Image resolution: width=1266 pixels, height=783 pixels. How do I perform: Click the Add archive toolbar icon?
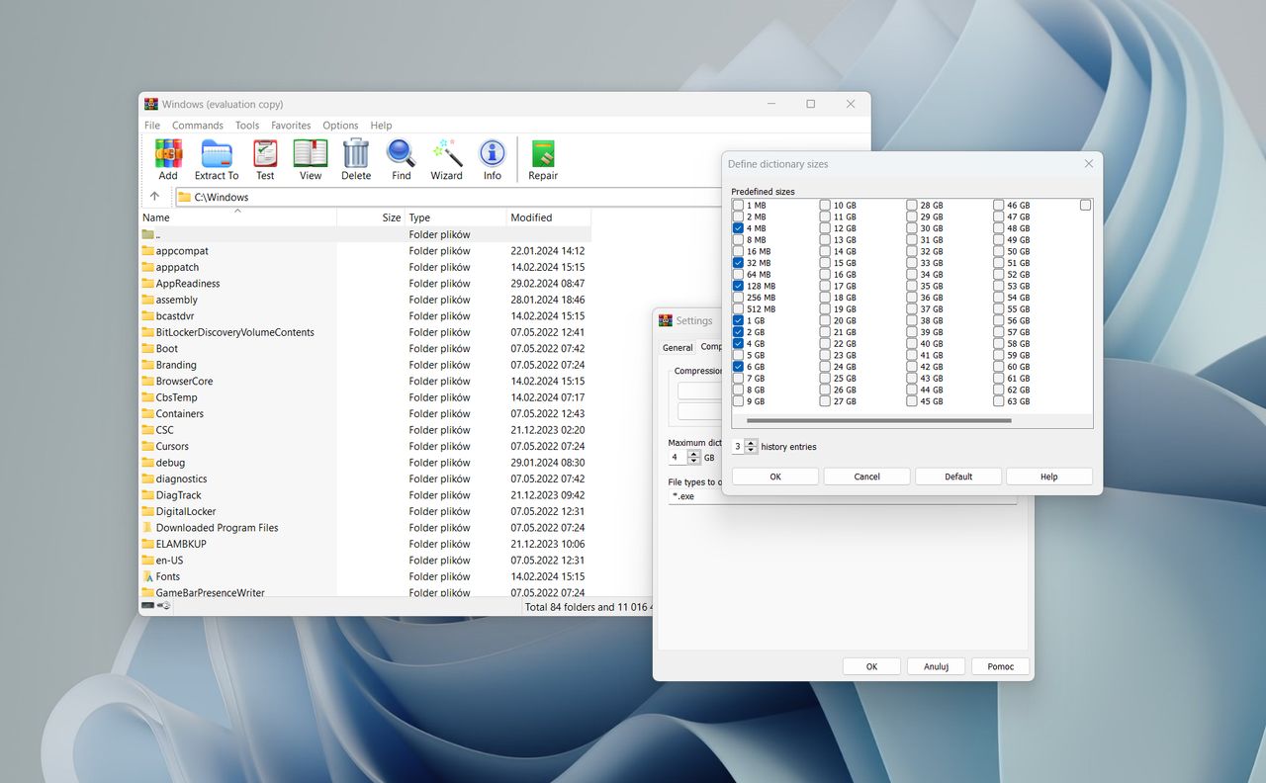click(167, 156)
